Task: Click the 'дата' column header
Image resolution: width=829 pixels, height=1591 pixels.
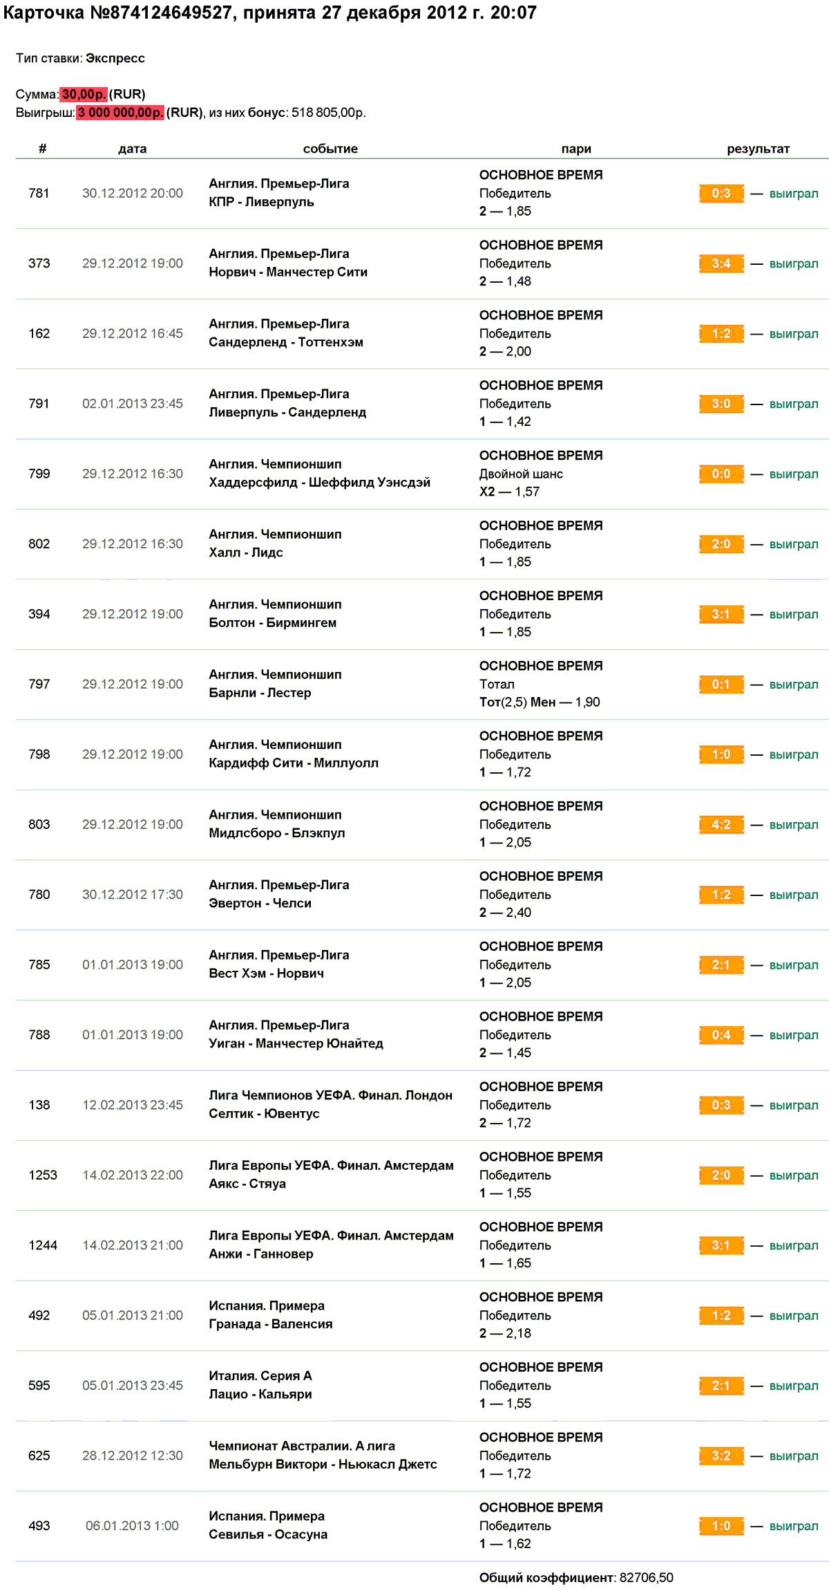Action: pyautogui.click(x=132, y=149)
